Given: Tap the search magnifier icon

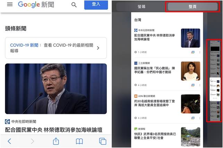Looking at the screenshot, I should [x=74, y=5].
